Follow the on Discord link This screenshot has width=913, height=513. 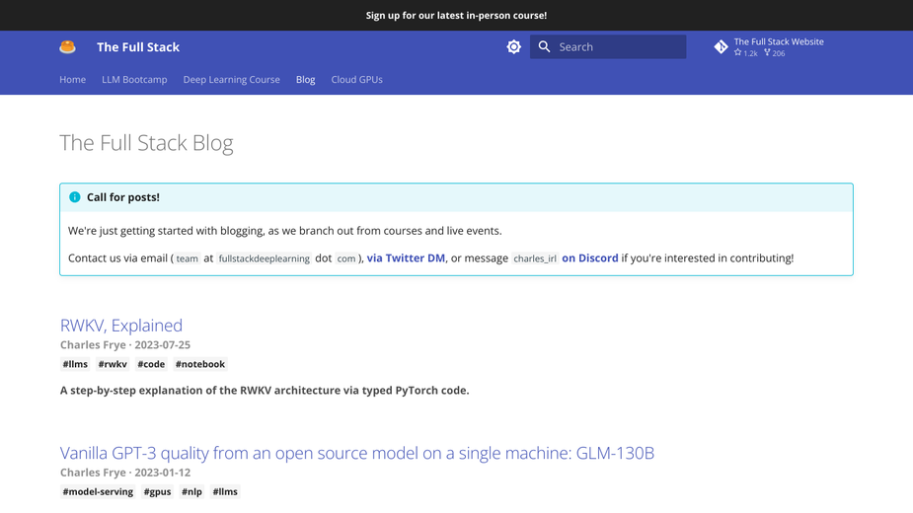click(590, 257)
